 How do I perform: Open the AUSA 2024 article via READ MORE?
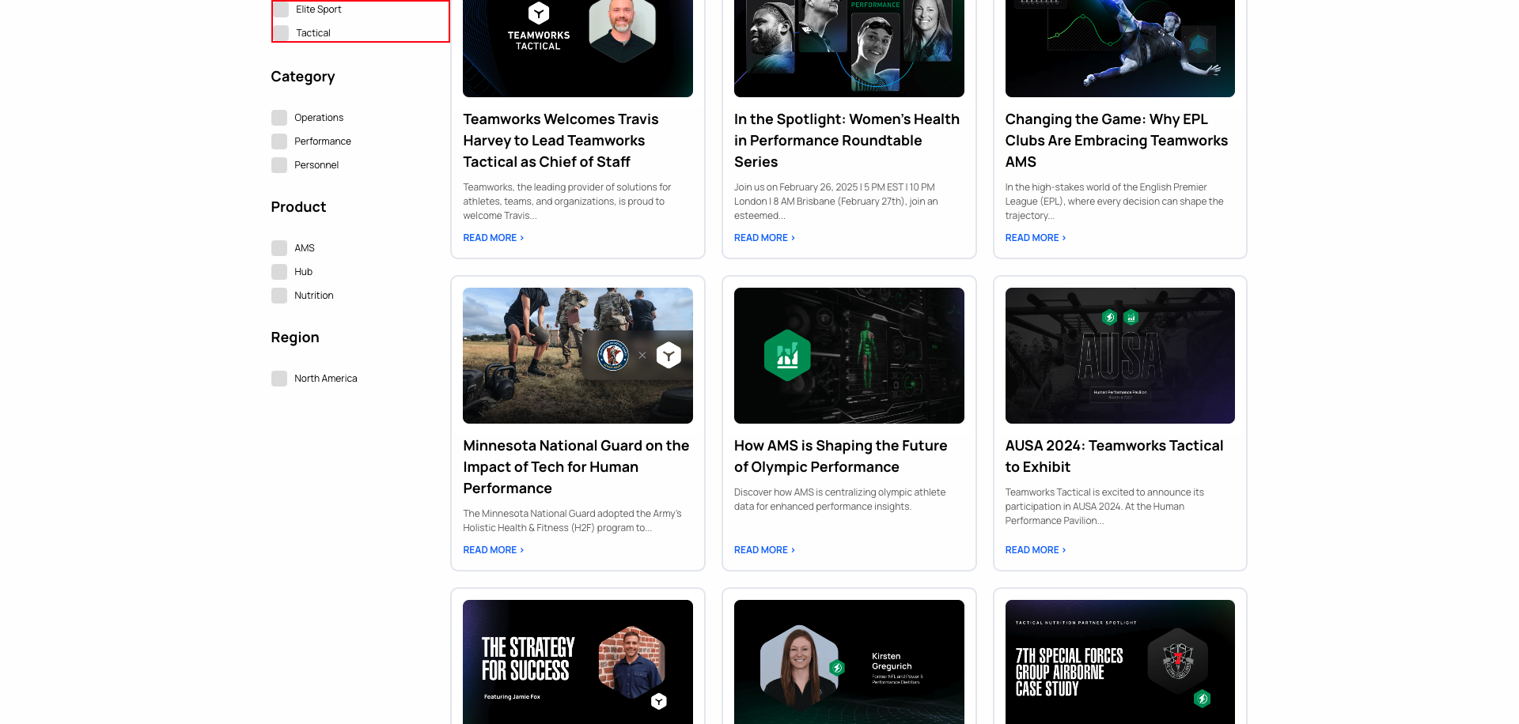point(1034,549)
